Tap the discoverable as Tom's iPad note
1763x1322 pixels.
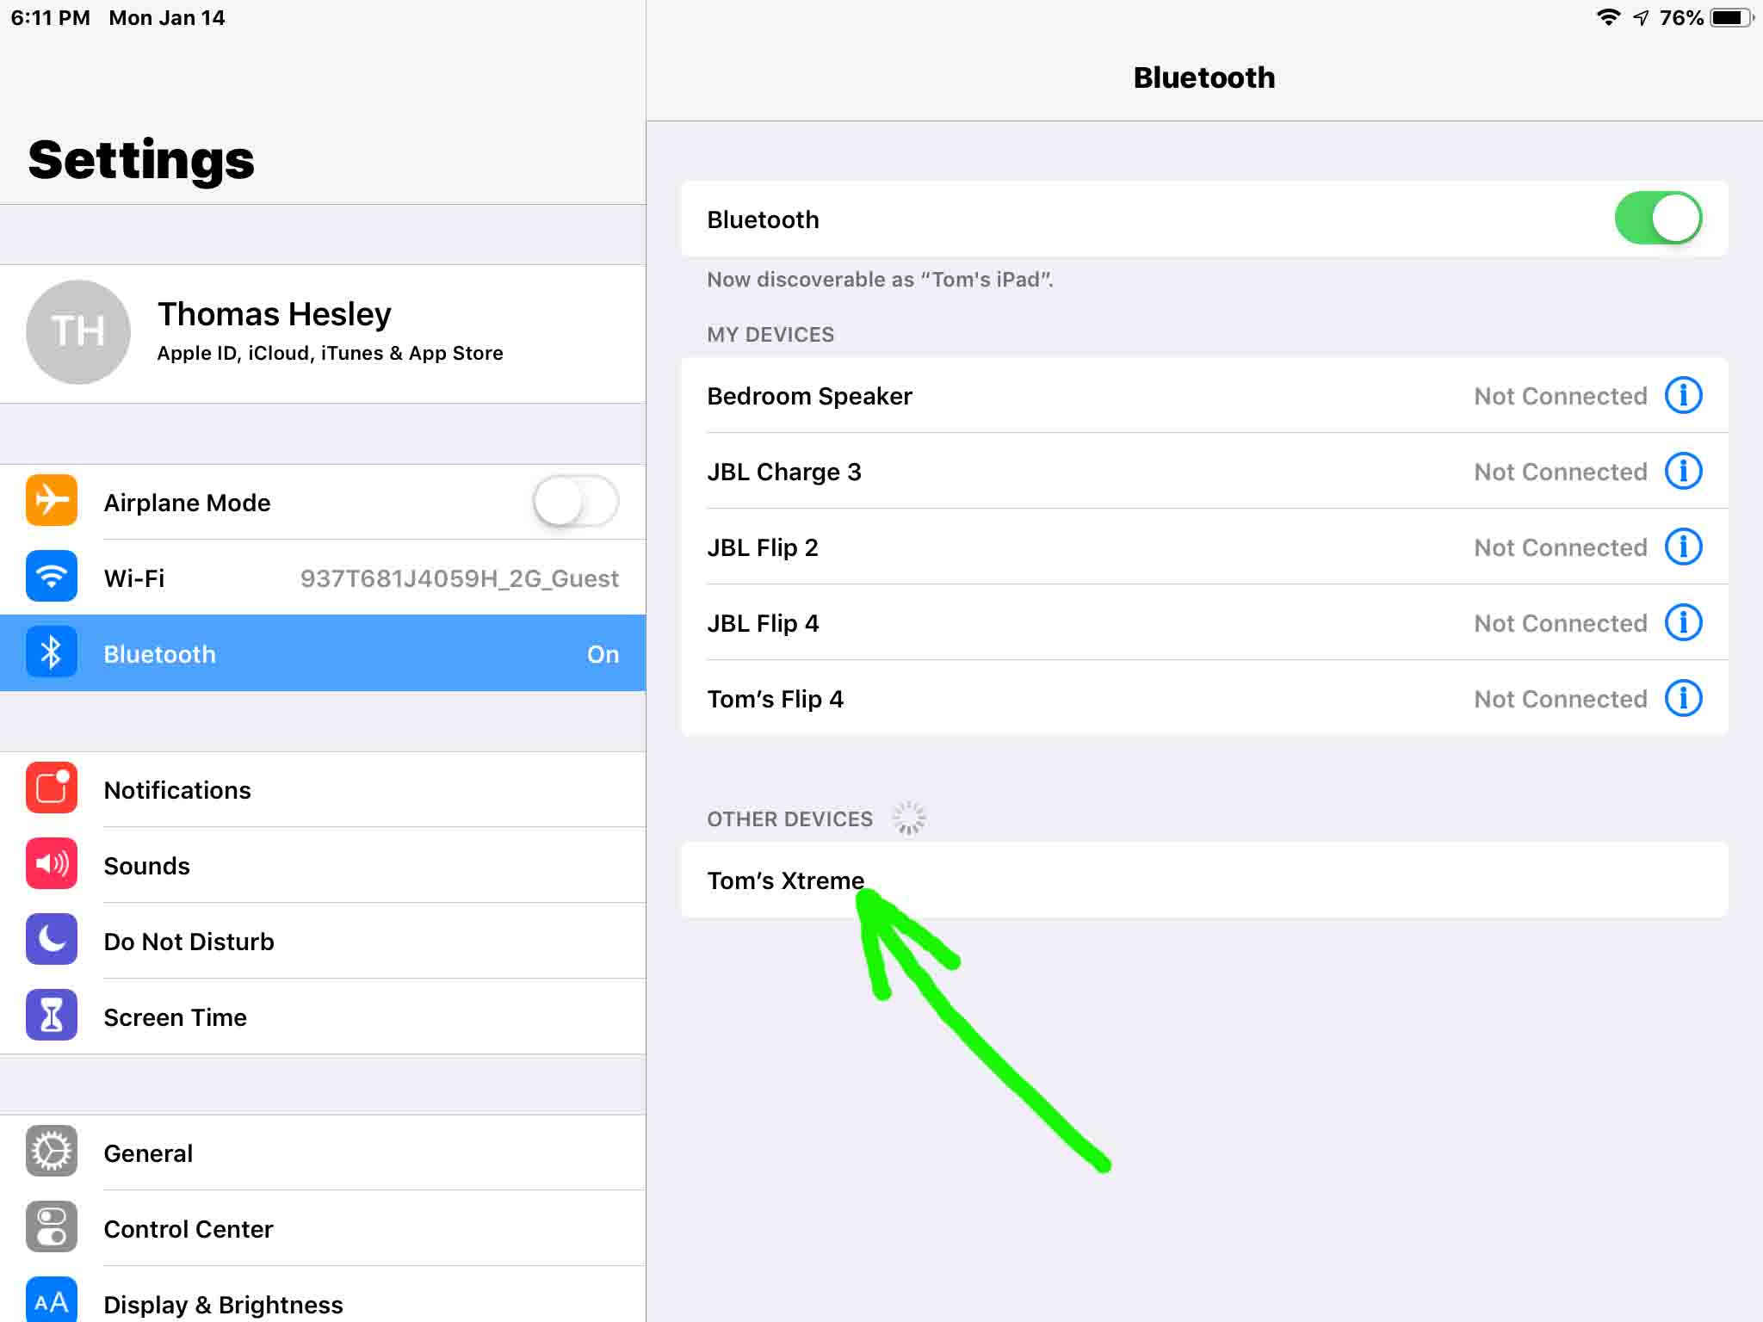click(x=880, y=280)
